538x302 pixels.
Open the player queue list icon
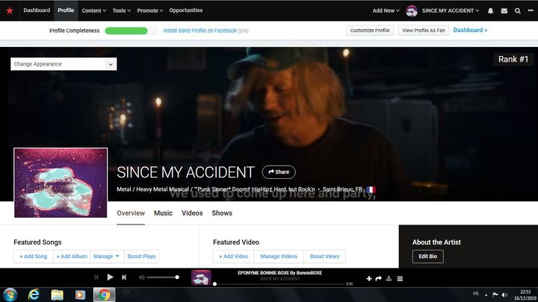pyautogui.click(x=400, y=279)
